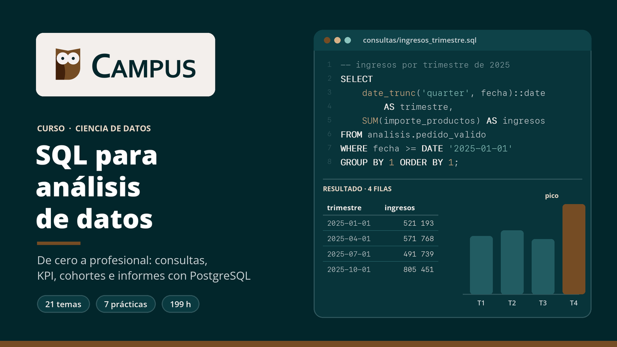Click the cell "2025-10-01"
Viewport: 617px width, 347px height.
pos(349,269)
